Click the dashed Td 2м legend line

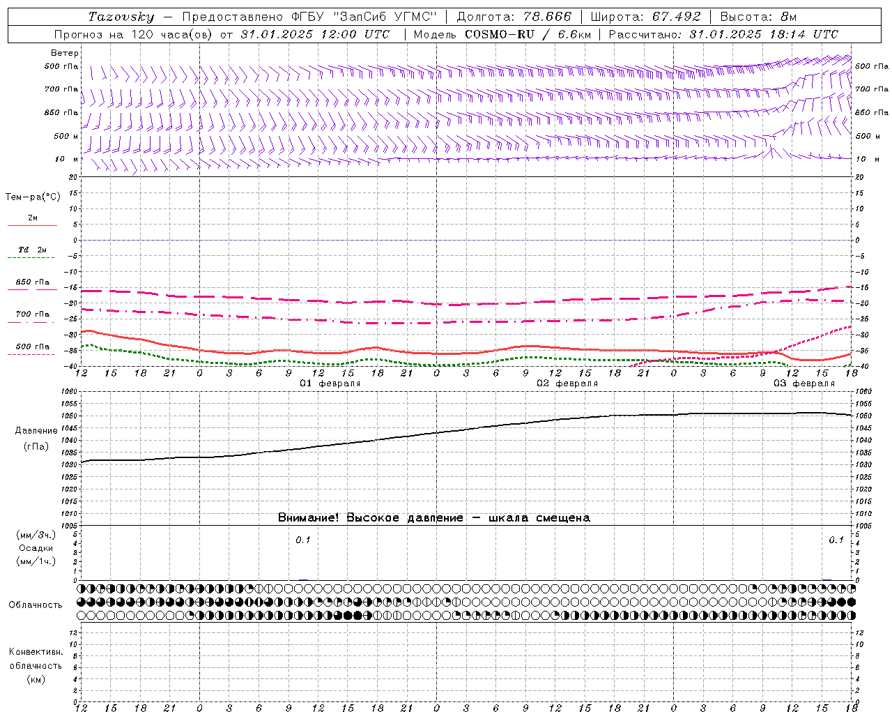click(31, 258)
